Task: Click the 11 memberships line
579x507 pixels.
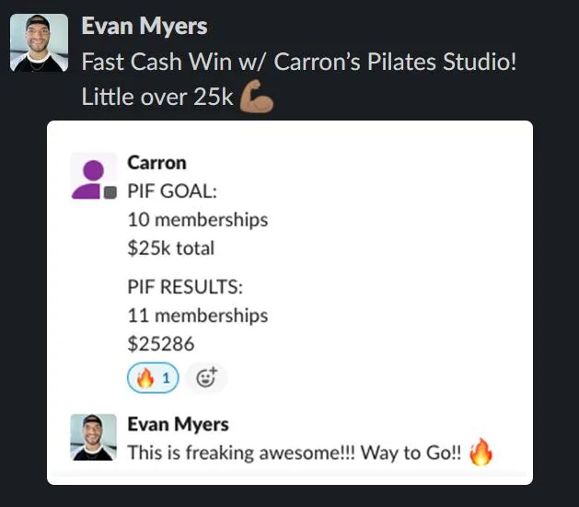Action: tap(198, 316)
